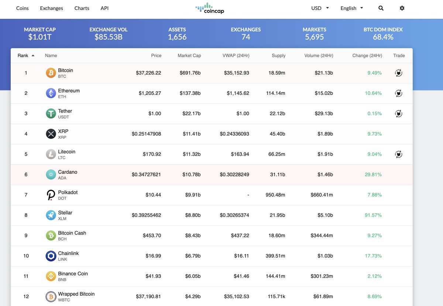Open the search magnifier icon
This screenshot has height=306, width=443.
click(381, 8)
